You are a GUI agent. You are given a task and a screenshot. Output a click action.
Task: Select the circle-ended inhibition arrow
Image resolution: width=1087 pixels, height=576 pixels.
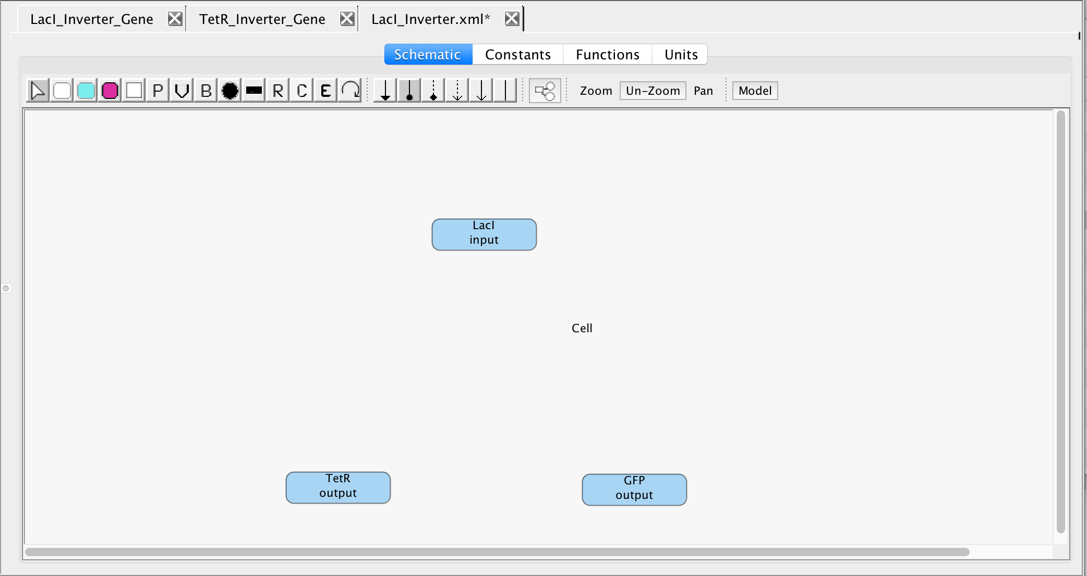[409, 91]
